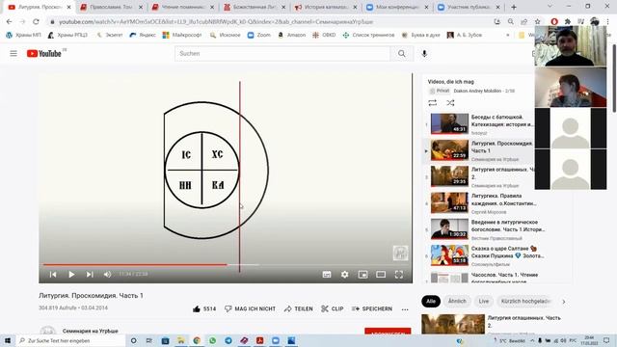Enter fullscreen video mode
Viewport: 617px width, 347px height.
point(398,274)
